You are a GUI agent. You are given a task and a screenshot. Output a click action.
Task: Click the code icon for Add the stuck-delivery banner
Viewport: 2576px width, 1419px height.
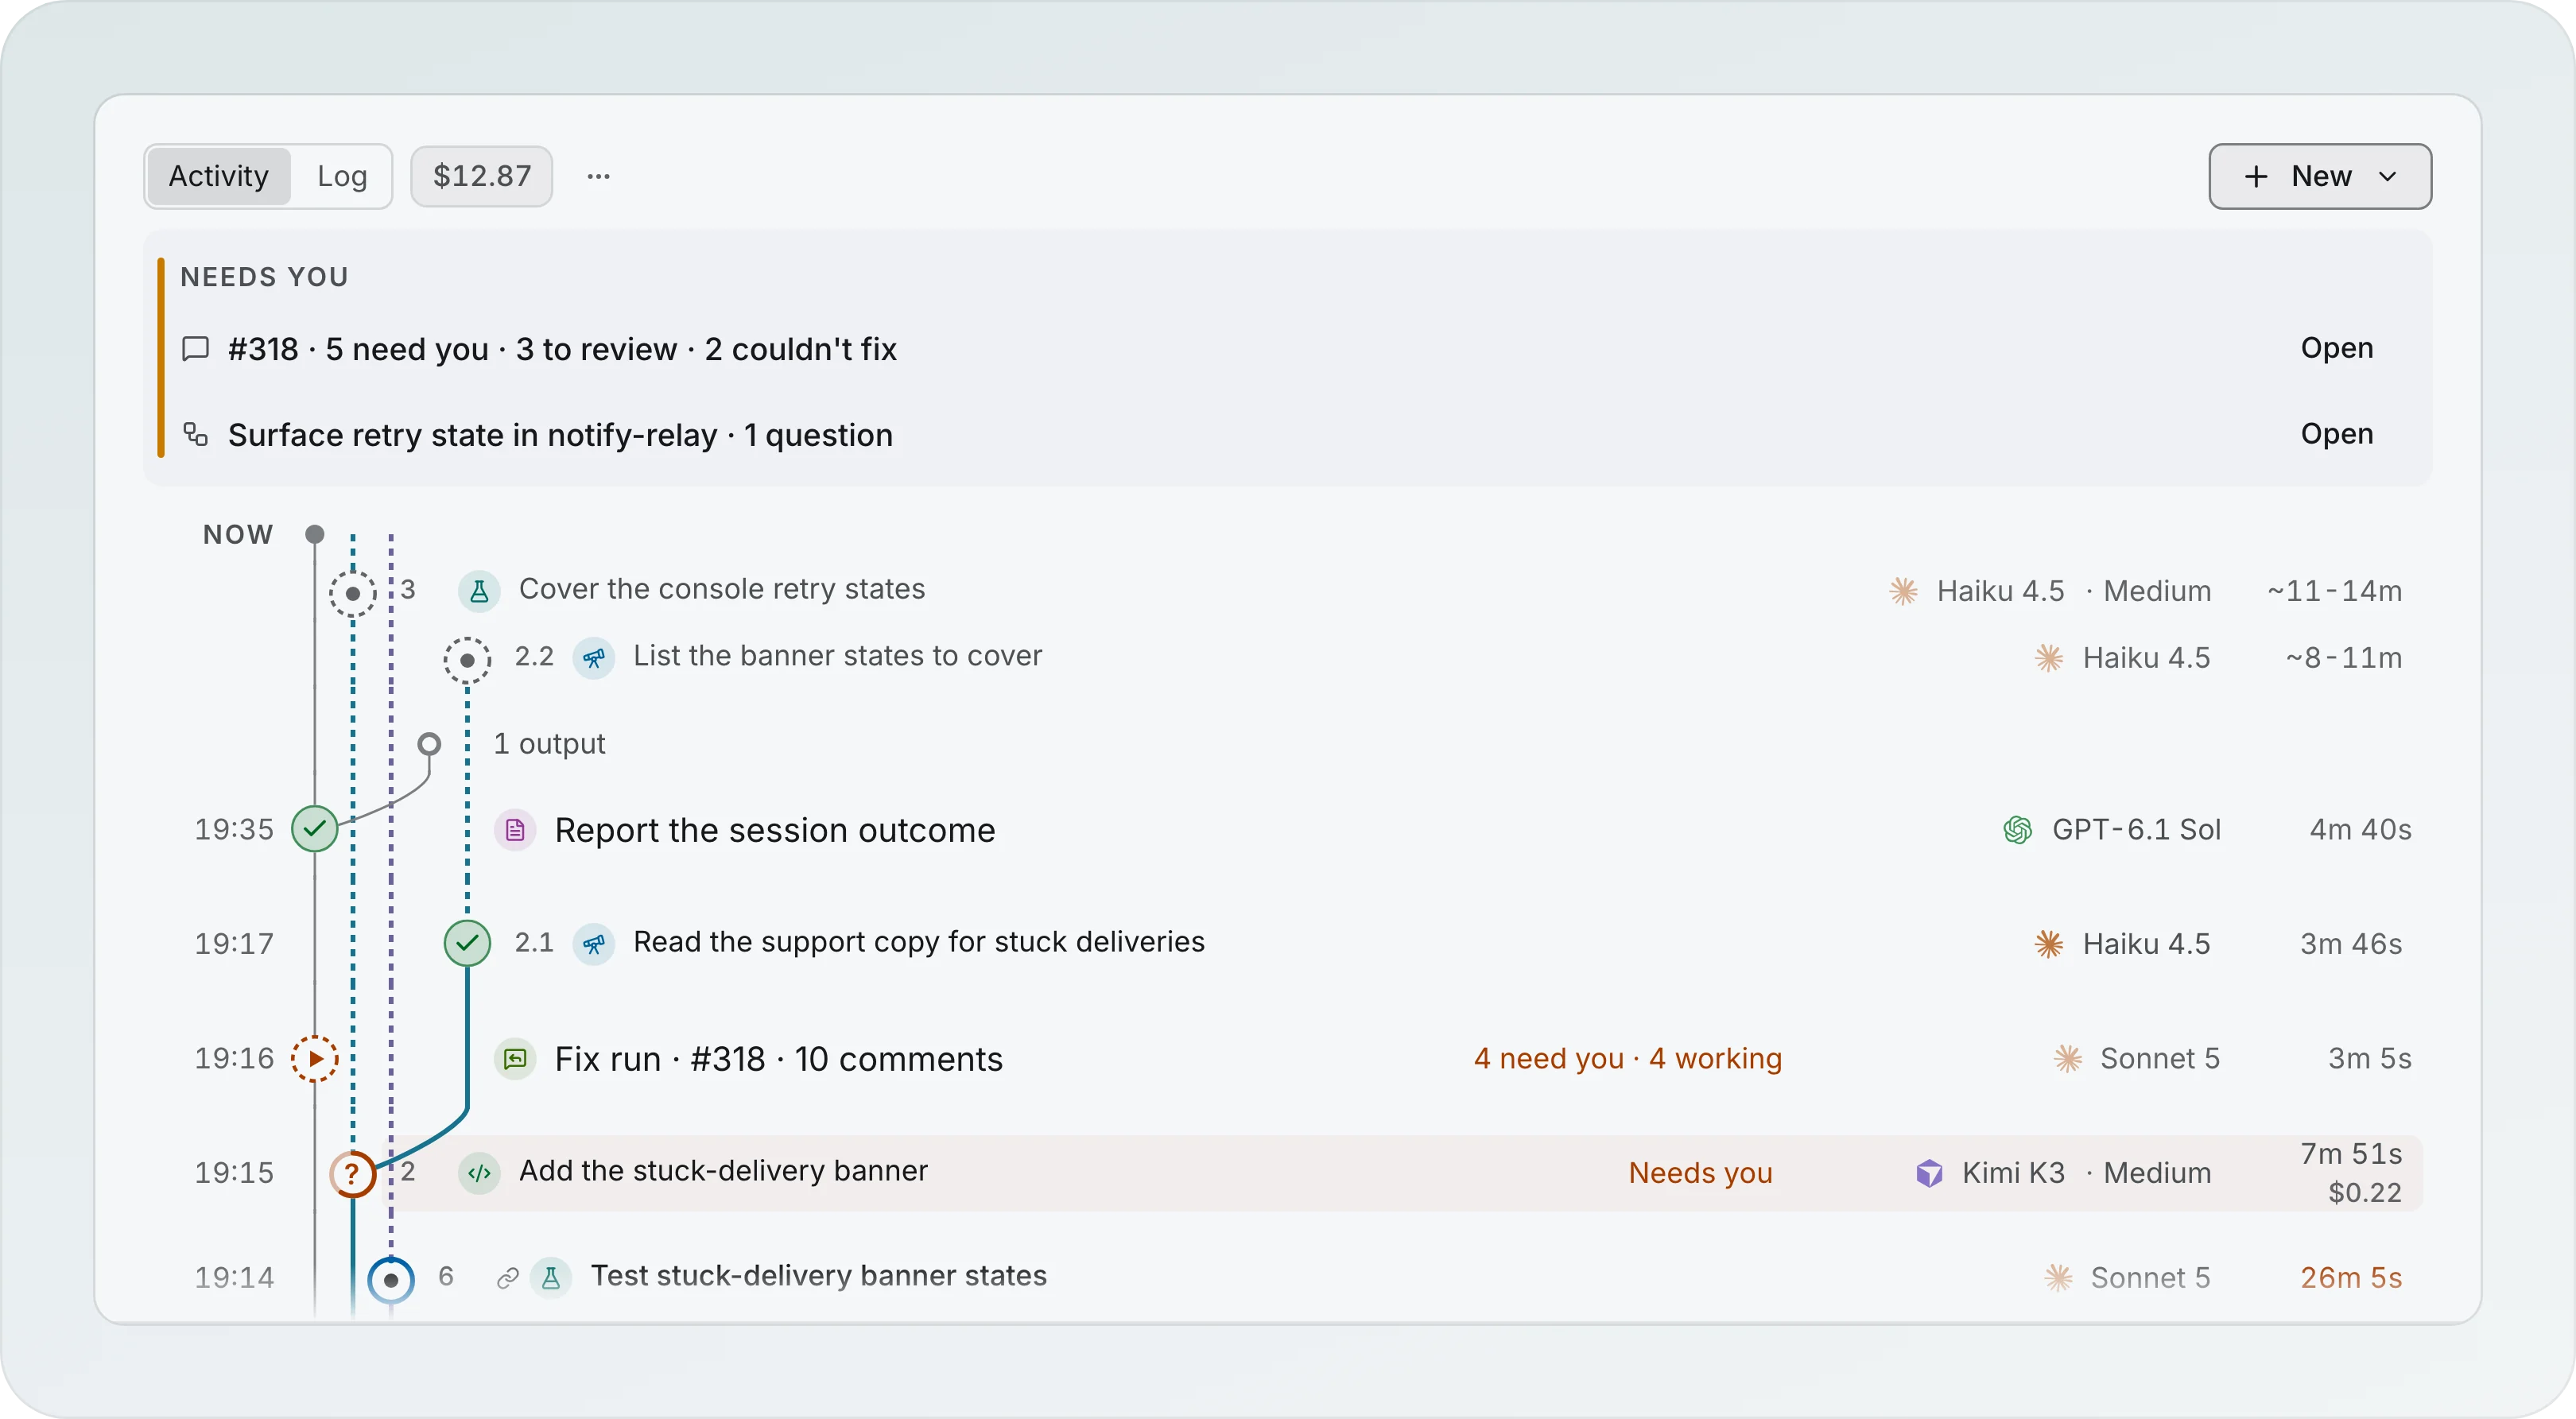[479, 1172]
